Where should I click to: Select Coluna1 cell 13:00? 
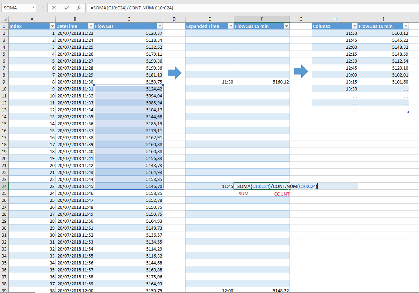[x=335, y=75]
